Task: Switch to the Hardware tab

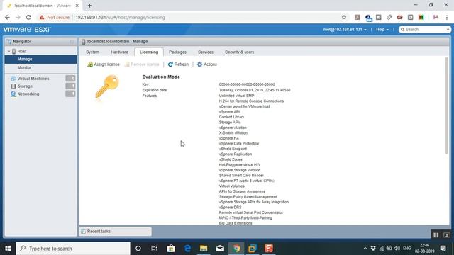Action: click(x=120, y=52)
